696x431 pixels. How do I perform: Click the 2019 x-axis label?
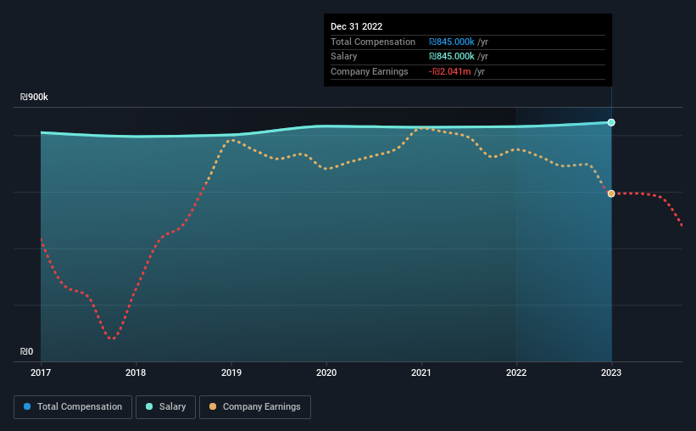tap(231, 372)
